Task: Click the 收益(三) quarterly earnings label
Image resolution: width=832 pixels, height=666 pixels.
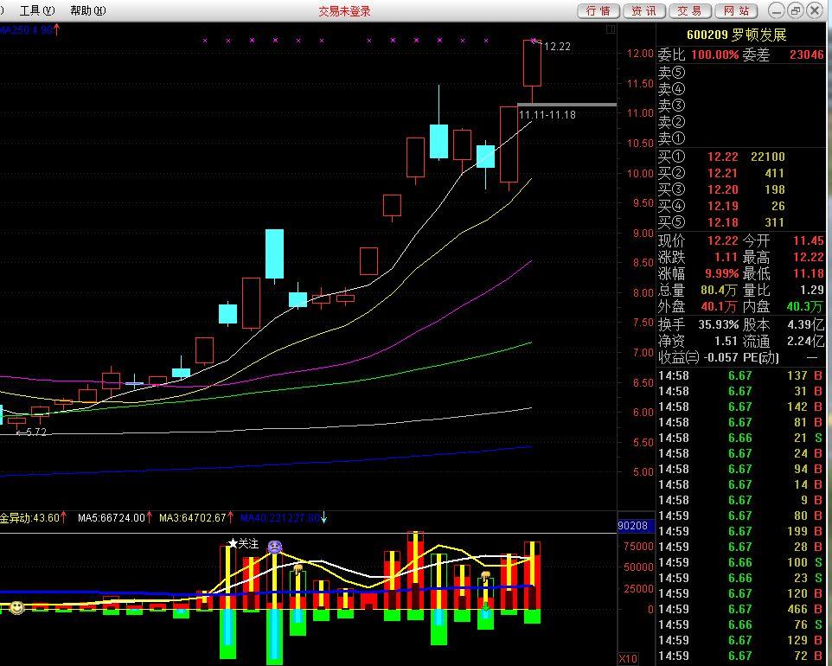Action: 678,357
